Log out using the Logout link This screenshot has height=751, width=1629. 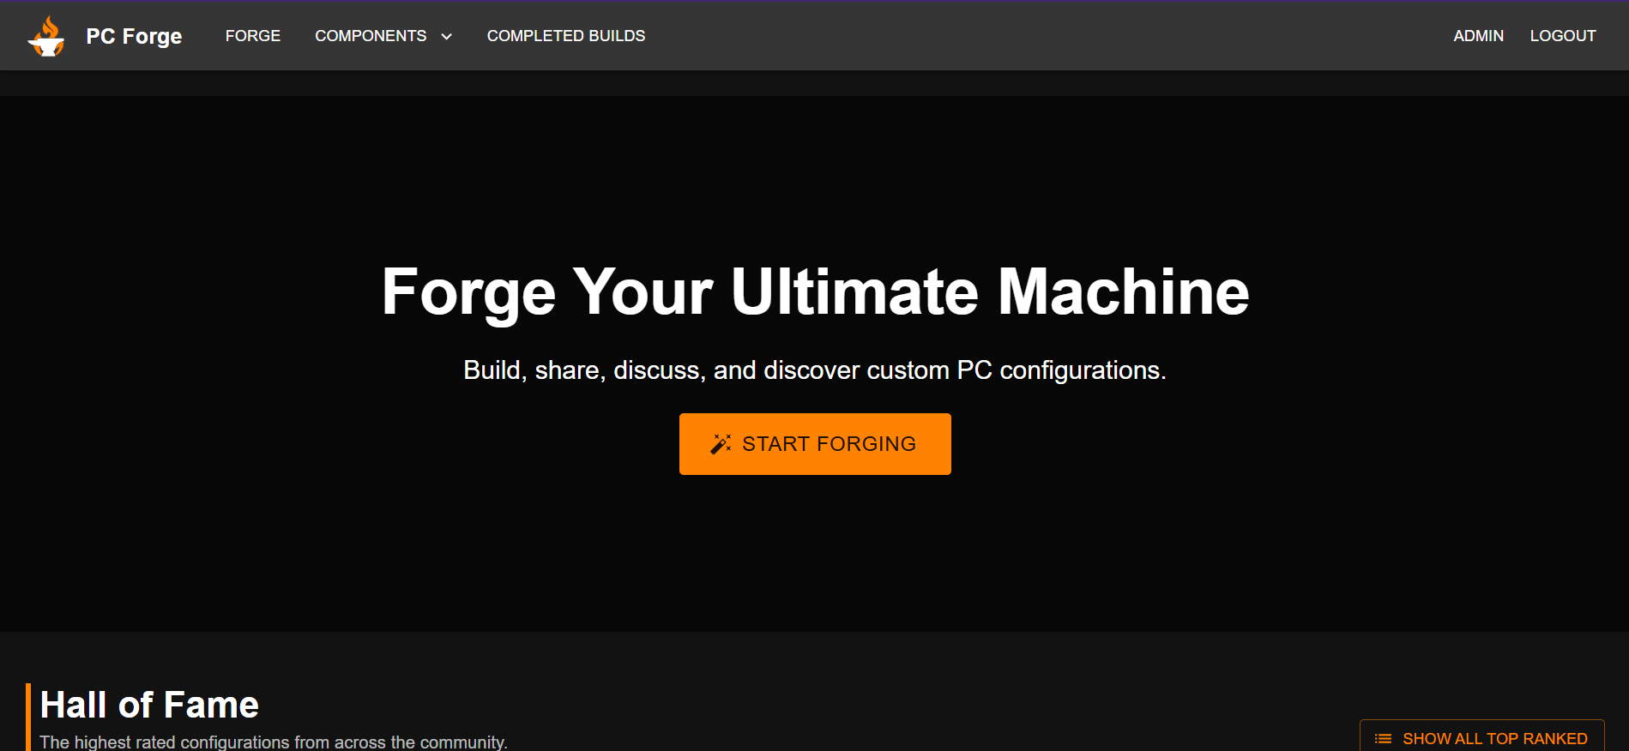pos(1562,36)
